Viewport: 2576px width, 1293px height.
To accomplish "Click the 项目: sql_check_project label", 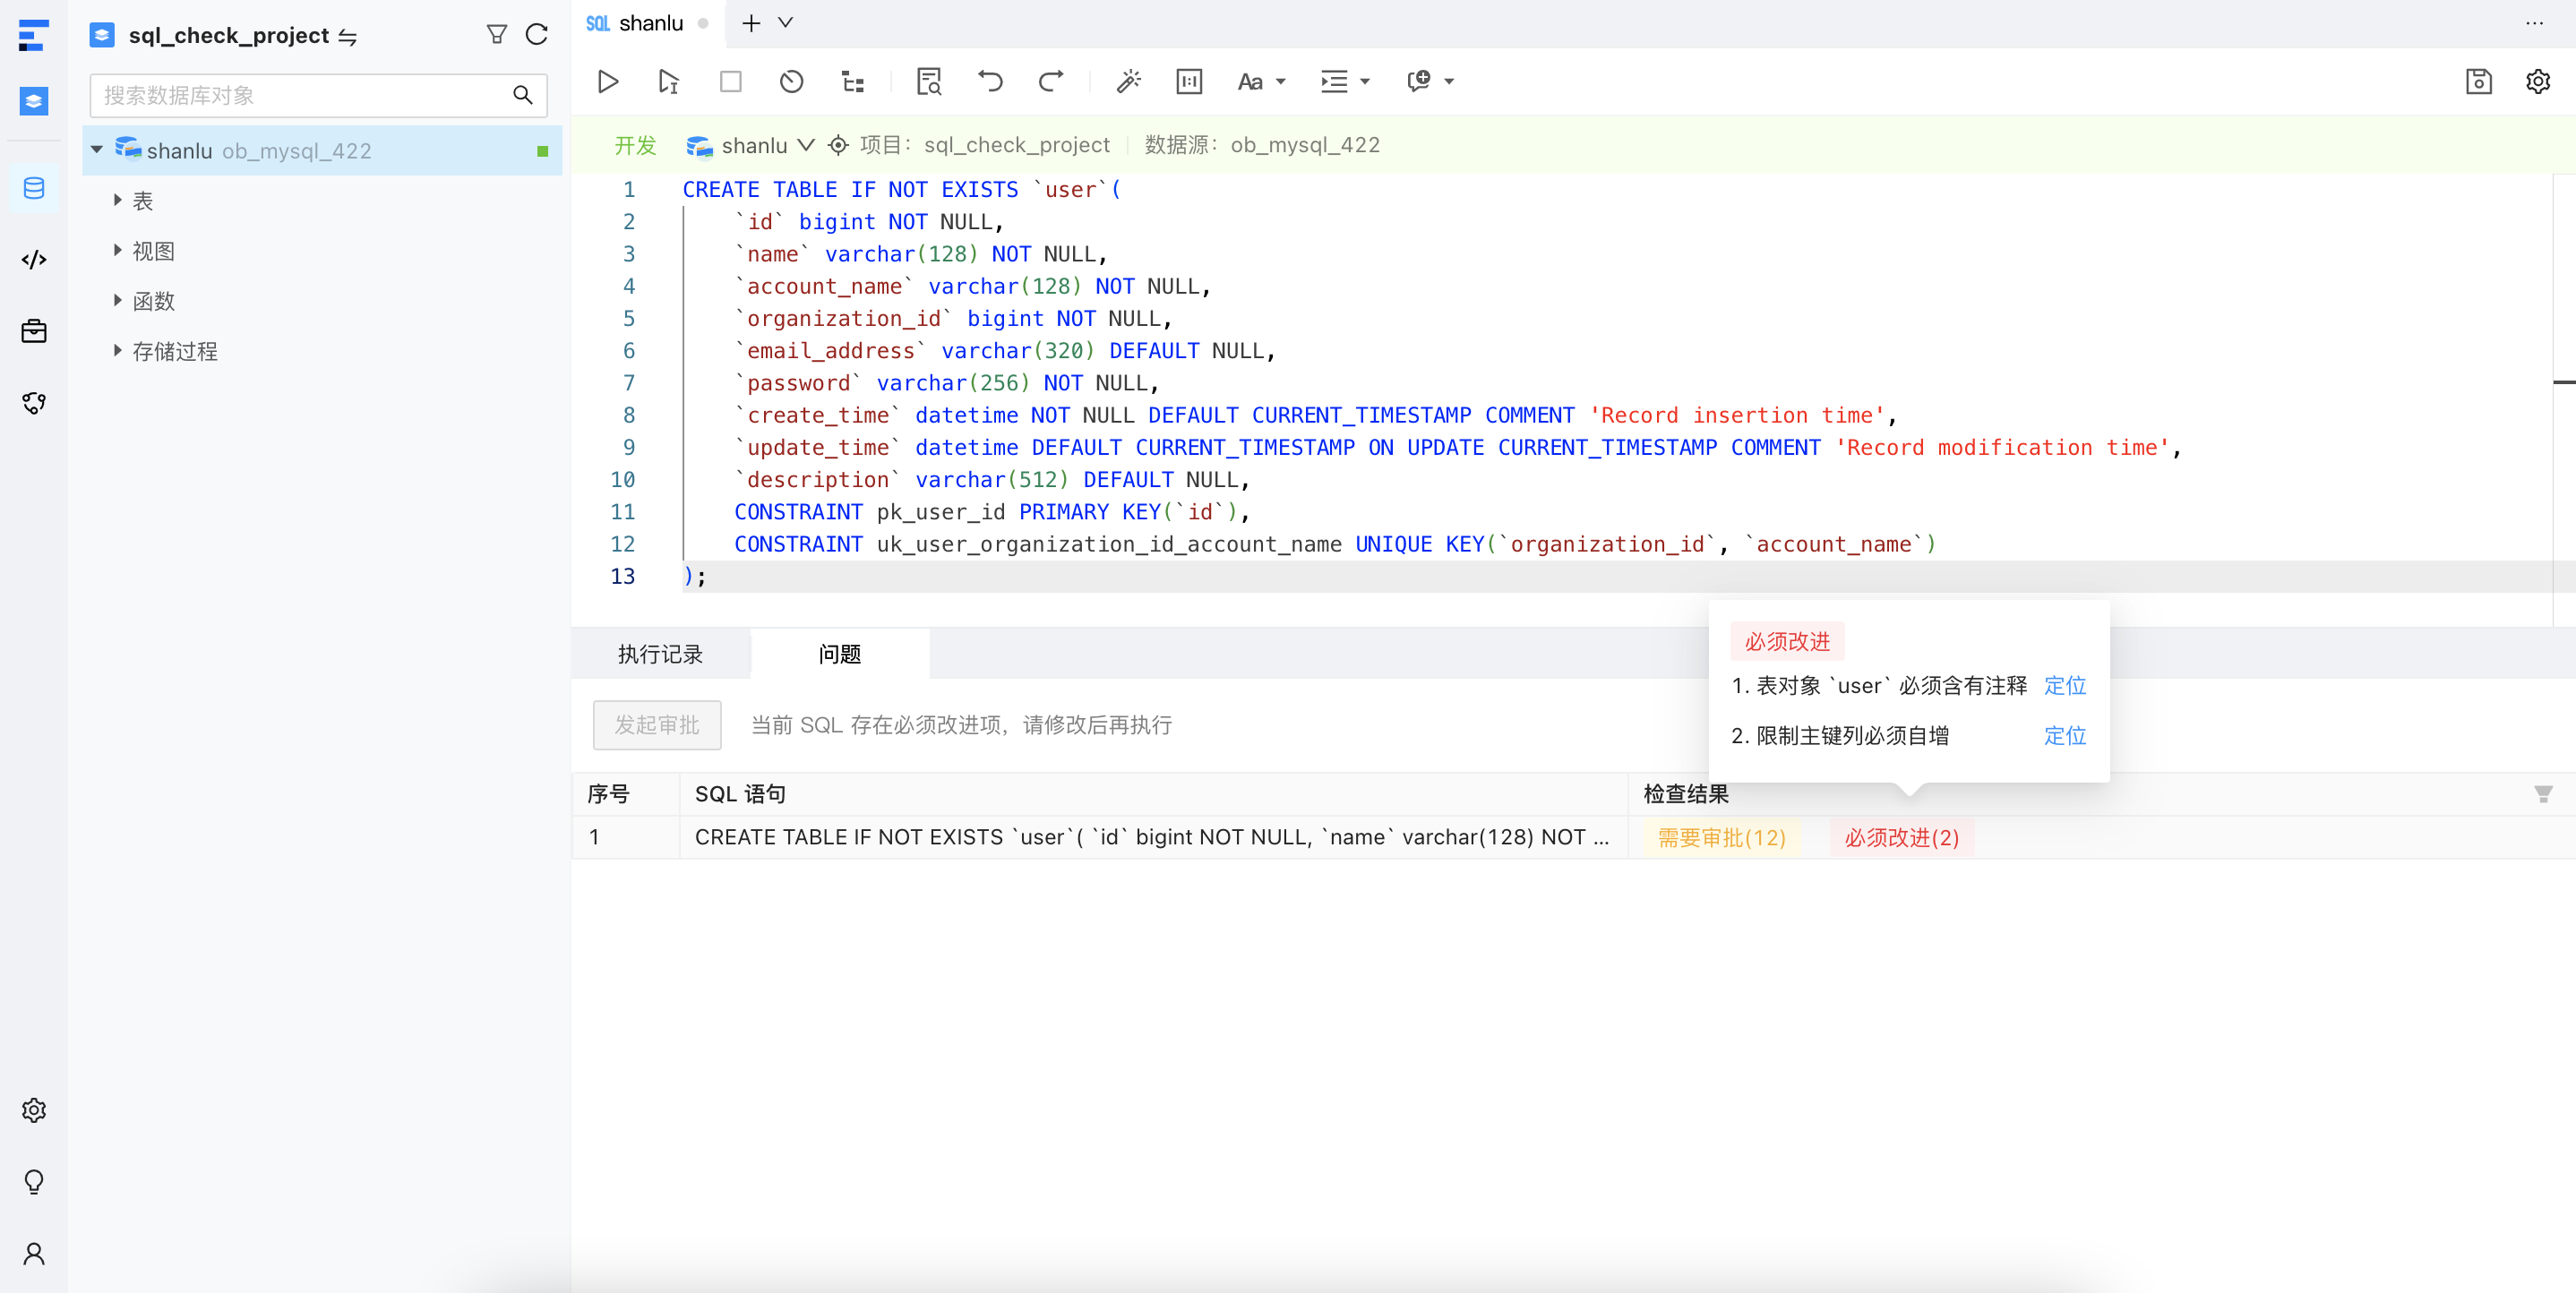I will [985, 145].
